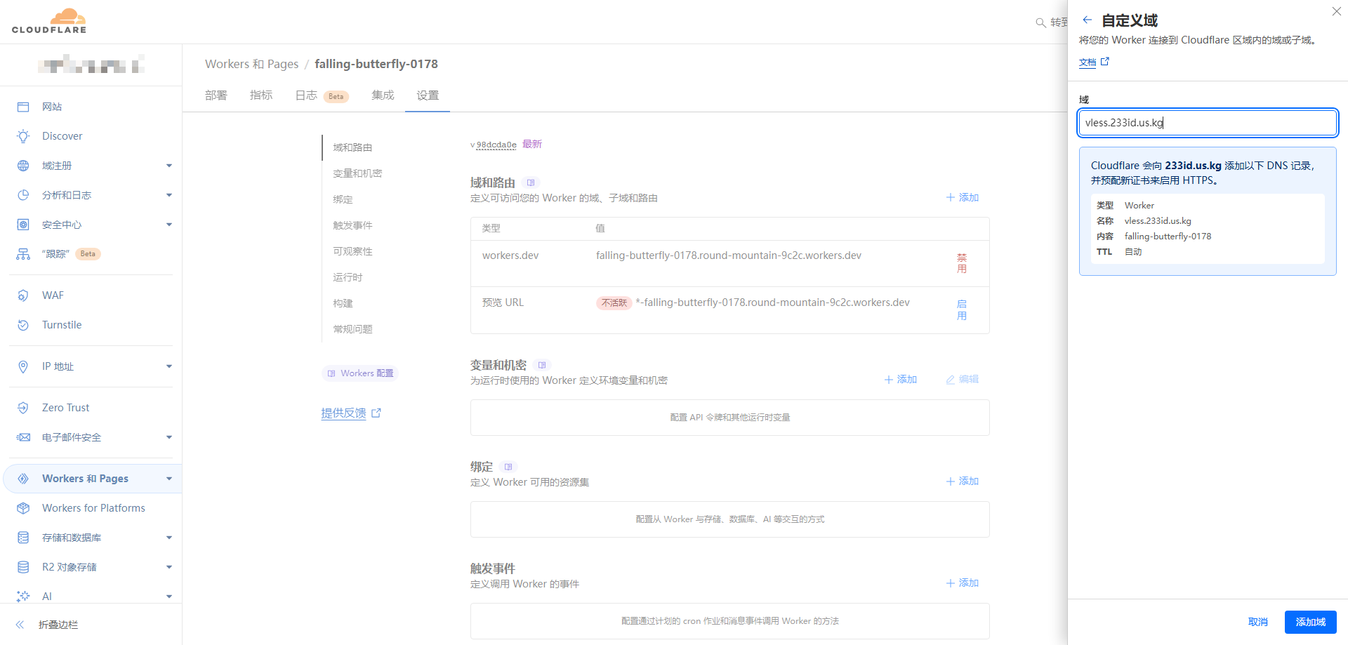Enable the 预览 URL via 启用

[x=962, y=310]
